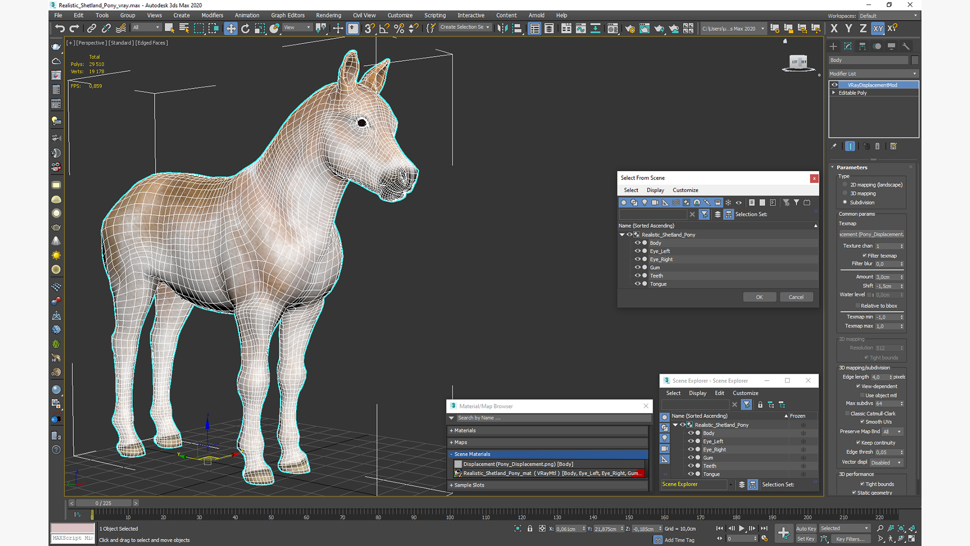This screenshot has height=546, width=970.
Task: Click Display None in Select From Scene
Action: pyautogui.click(x=762, y=202)
